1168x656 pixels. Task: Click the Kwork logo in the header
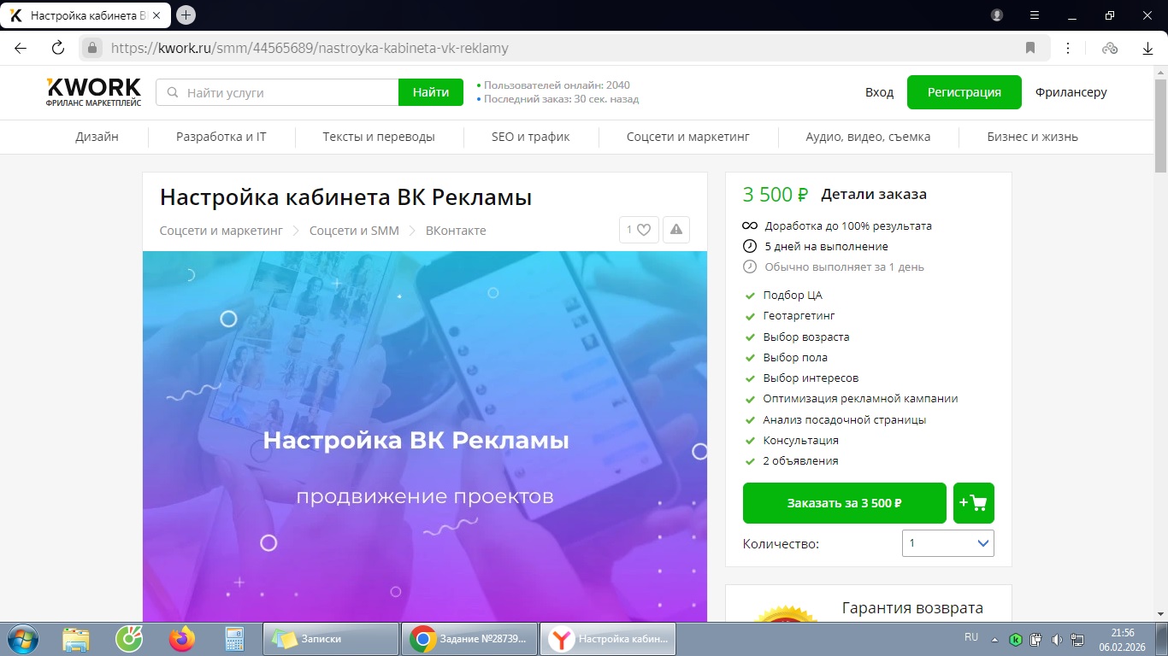[x=94, y=92]
